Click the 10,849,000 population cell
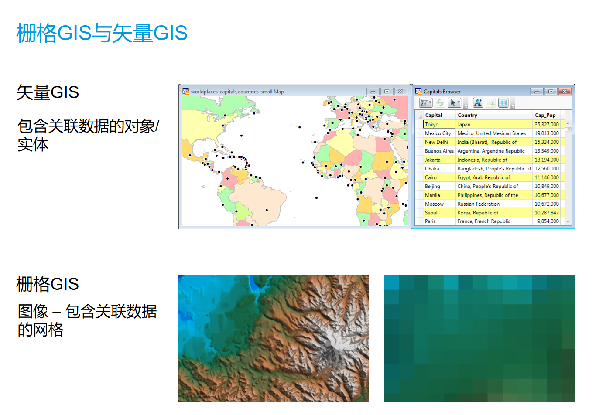 547,186
